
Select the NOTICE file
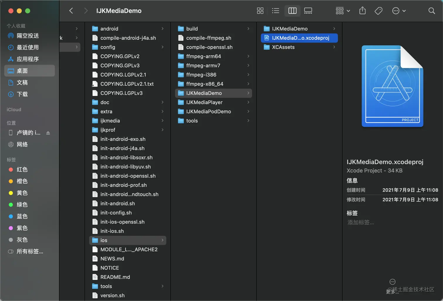pyautogui.click(x=128, y=268)
